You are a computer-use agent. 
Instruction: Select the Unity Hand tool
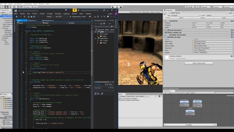click(3, 7)
